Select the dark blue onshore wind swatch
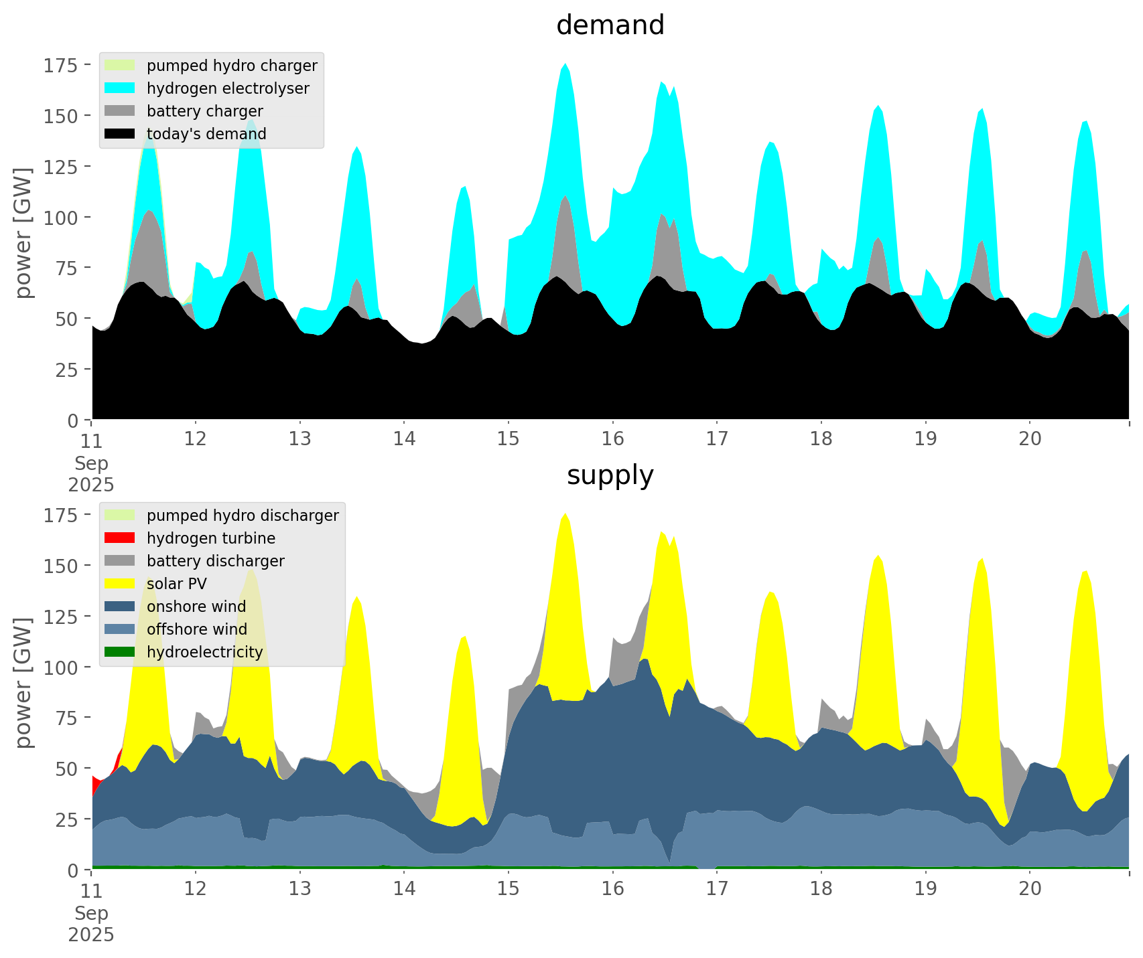The height and width of the screenshot is (958, 1143). point(119,607)
